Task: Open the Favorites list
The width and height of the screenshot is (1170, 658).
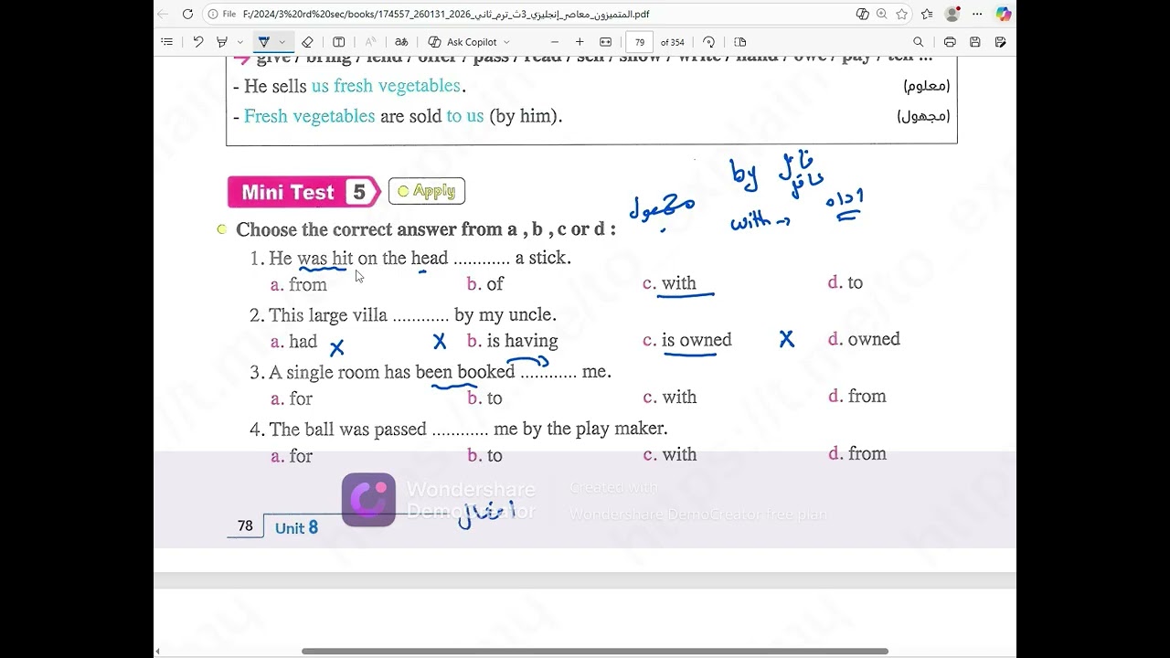Action: pos(927,14)
